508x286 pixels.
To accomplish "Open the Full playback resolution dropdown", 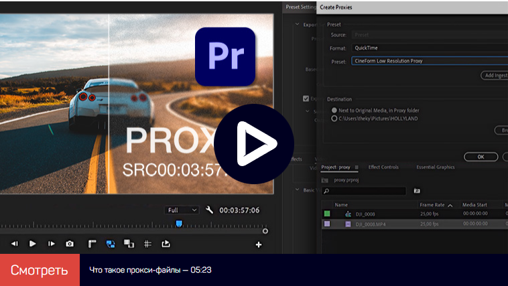I will (x=182, y=210).
